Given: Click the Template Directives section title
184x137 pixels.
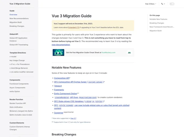Looking at the screenshot, I should 18,53.
